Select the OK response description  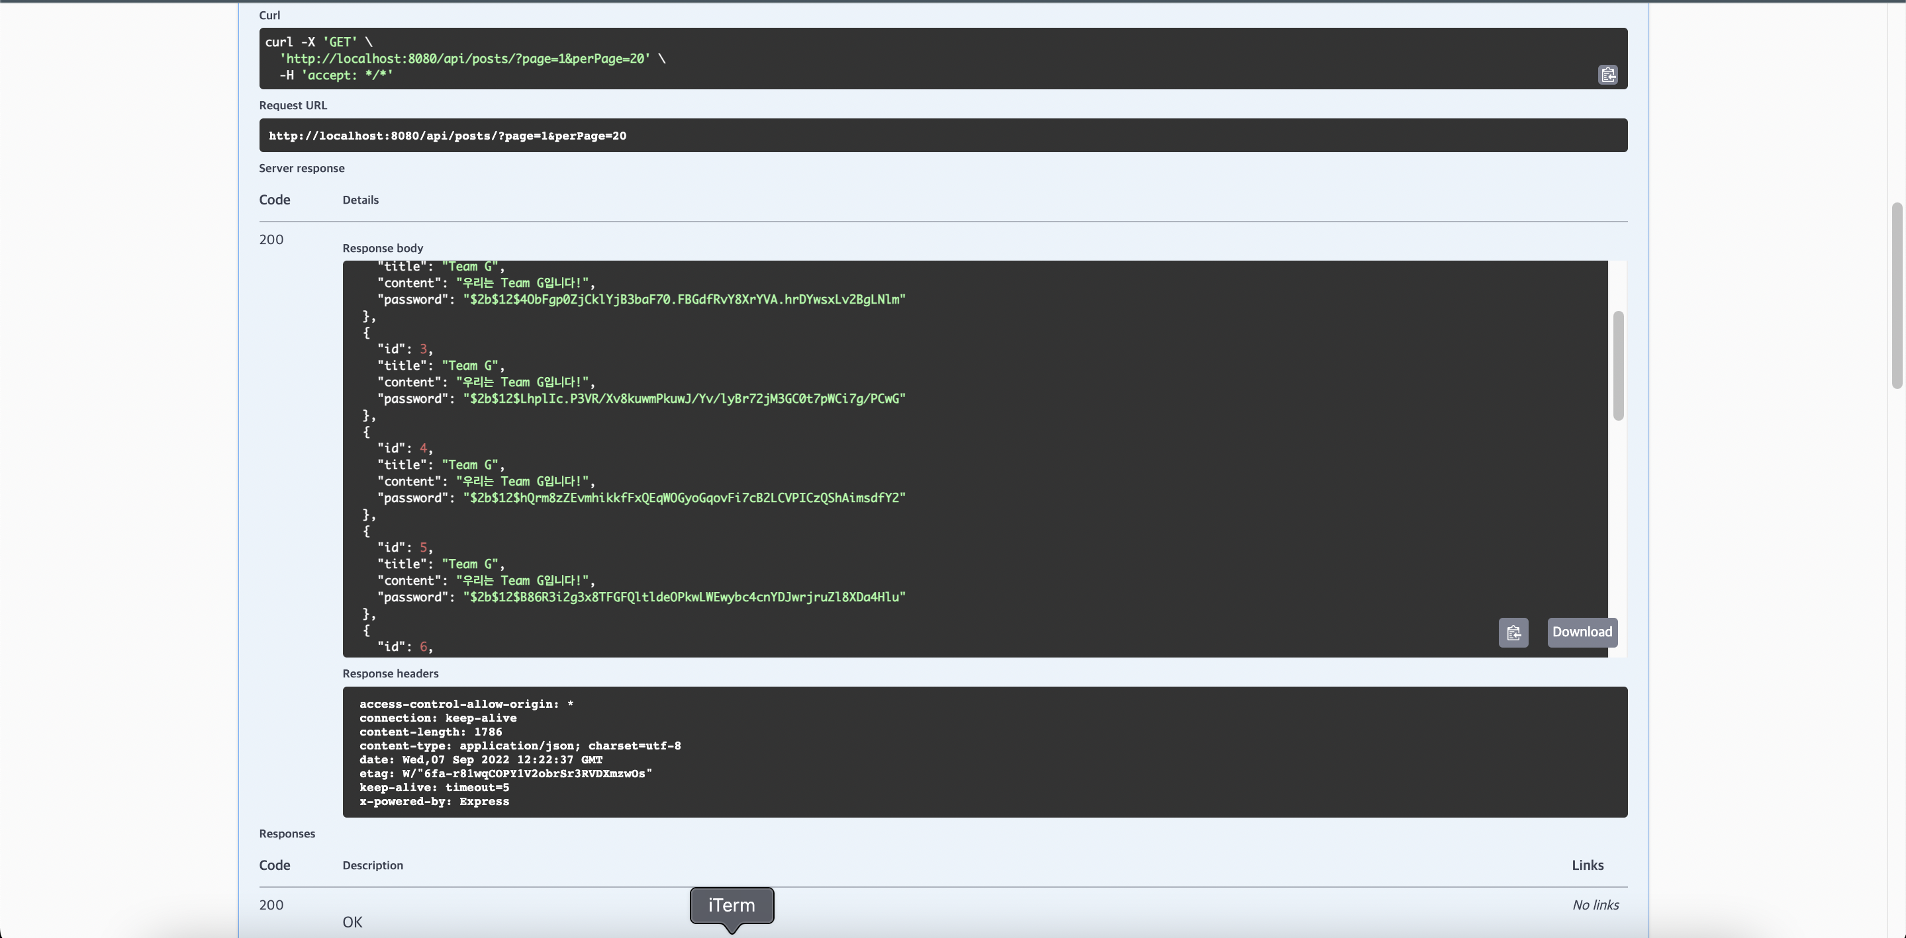click(352, 921)
